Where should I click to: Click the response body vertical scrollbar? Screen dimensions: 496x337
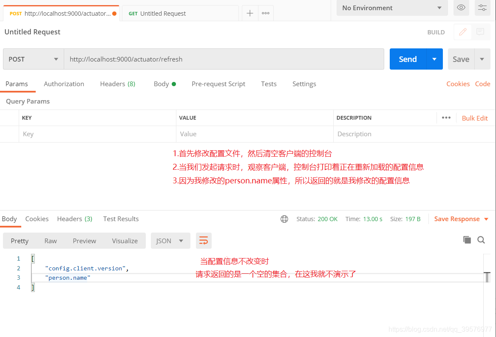(487, 277)
